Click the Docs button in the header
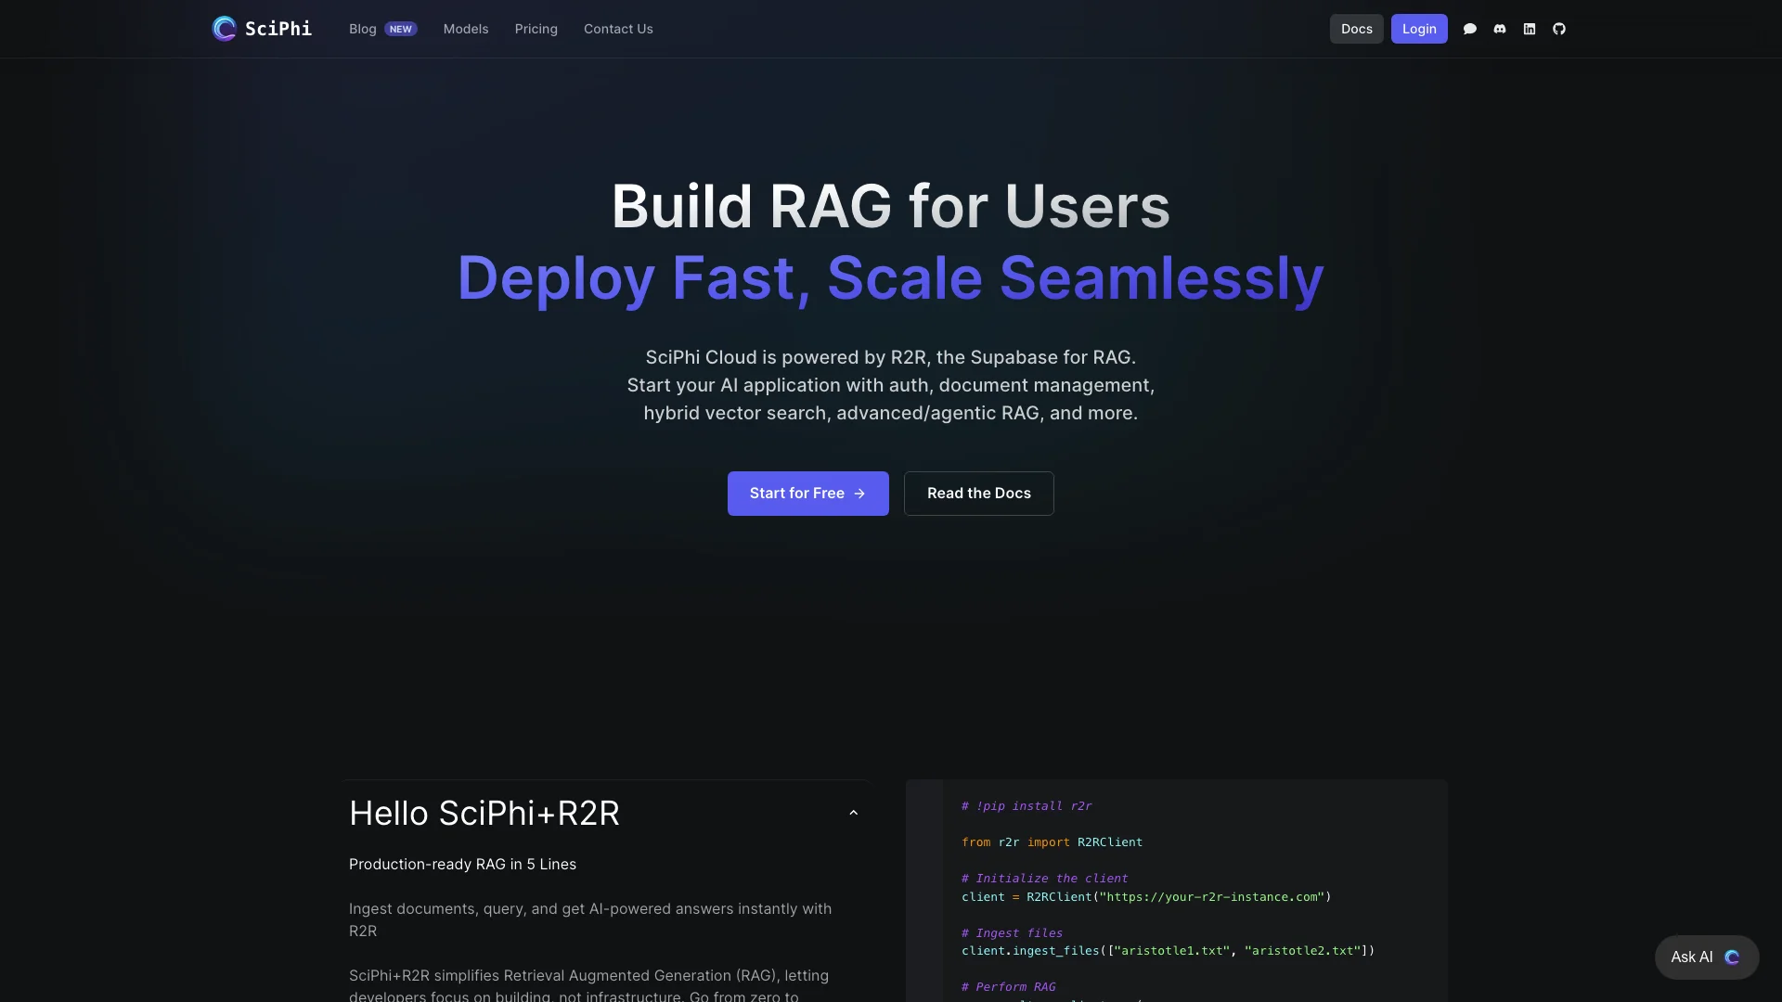 click(1357, 29)
